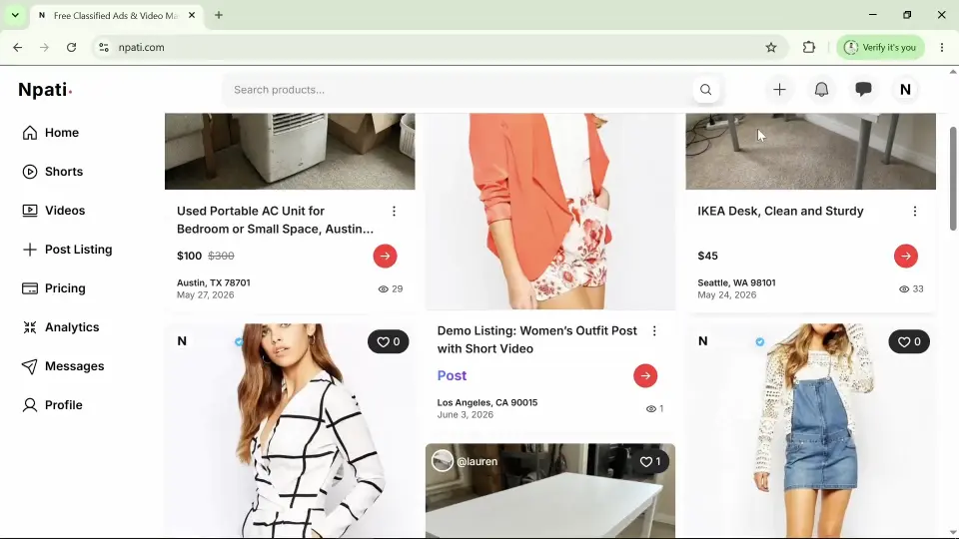This screenshot has height=539, width=959.
Task: Open notifications bell
Action: tap(821, 90)
